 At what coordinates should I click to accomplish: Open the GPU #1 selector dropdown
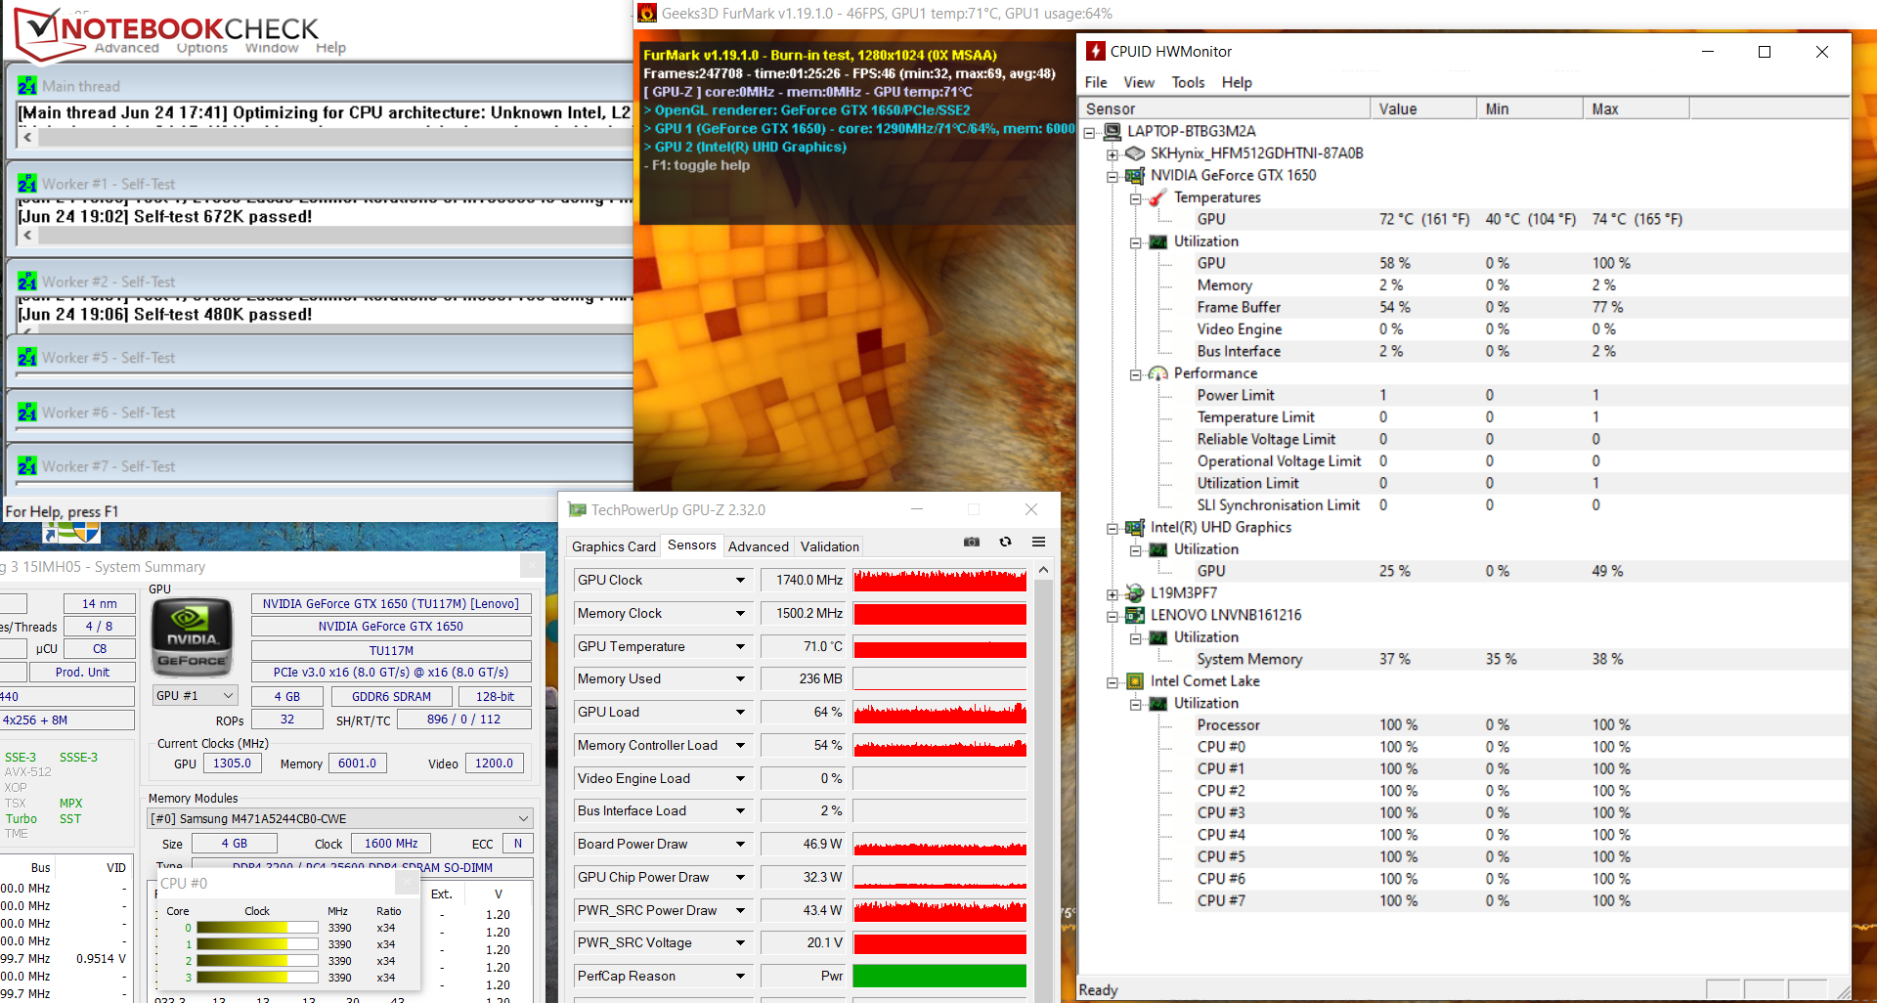pos(196,696)
